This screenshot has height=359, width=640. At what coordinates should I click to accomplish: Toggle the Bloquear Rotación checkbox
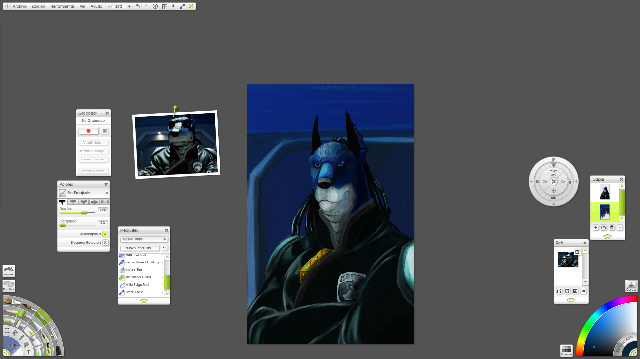coord(105,242)
